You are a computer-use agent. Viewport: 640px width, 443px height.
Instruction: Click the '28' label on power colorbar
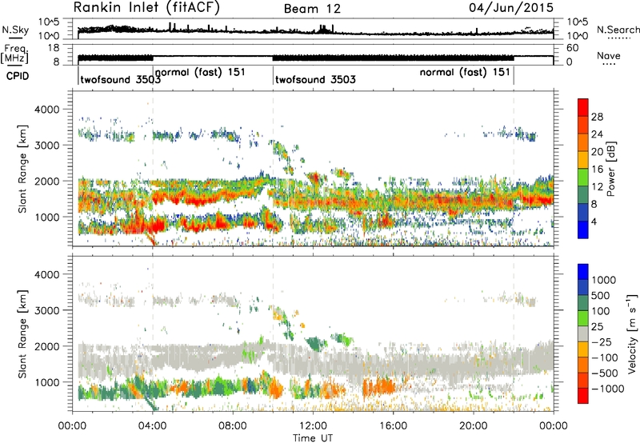(597, 117)
